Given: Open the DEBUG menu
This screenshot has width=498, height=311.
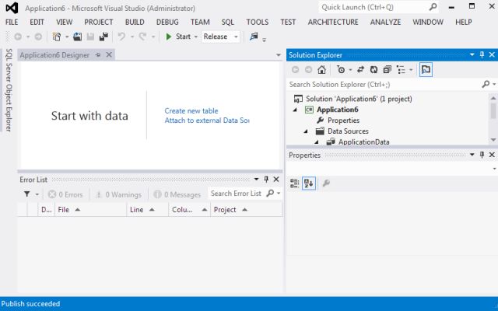Looking at the screenshot, I should pos(167,23).
